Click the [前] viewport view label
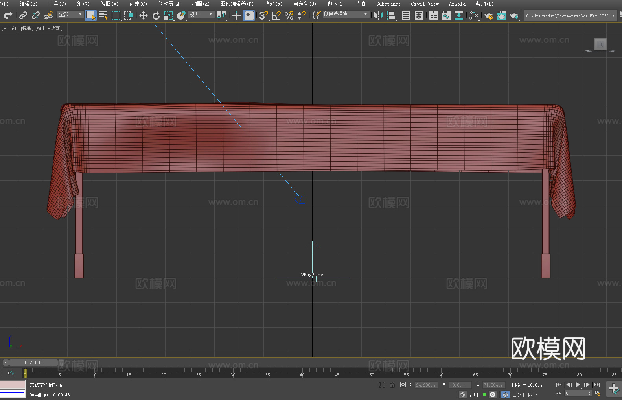Image resolution: width=622 pixels, height=400 pixels. pos(15,28)
